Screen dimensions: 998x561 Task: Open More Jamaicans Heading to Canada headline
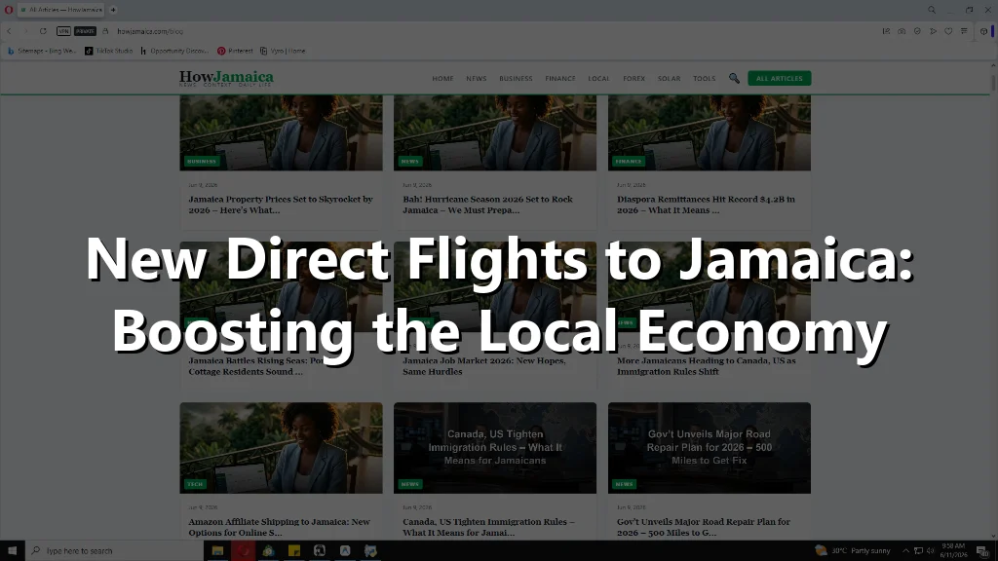point(706,366)
